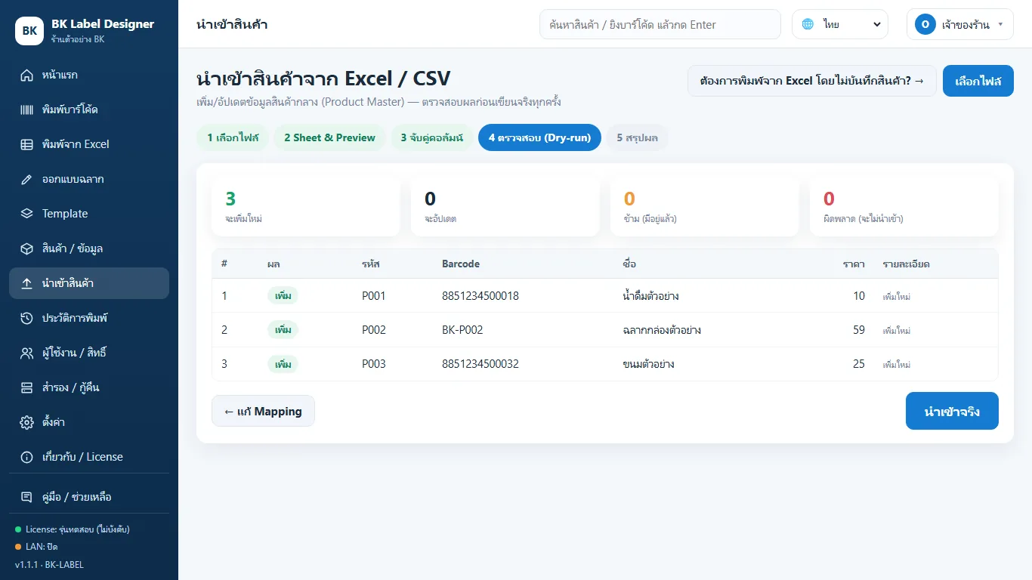
Task: Select product code P003
Action: tap(374, 364)
